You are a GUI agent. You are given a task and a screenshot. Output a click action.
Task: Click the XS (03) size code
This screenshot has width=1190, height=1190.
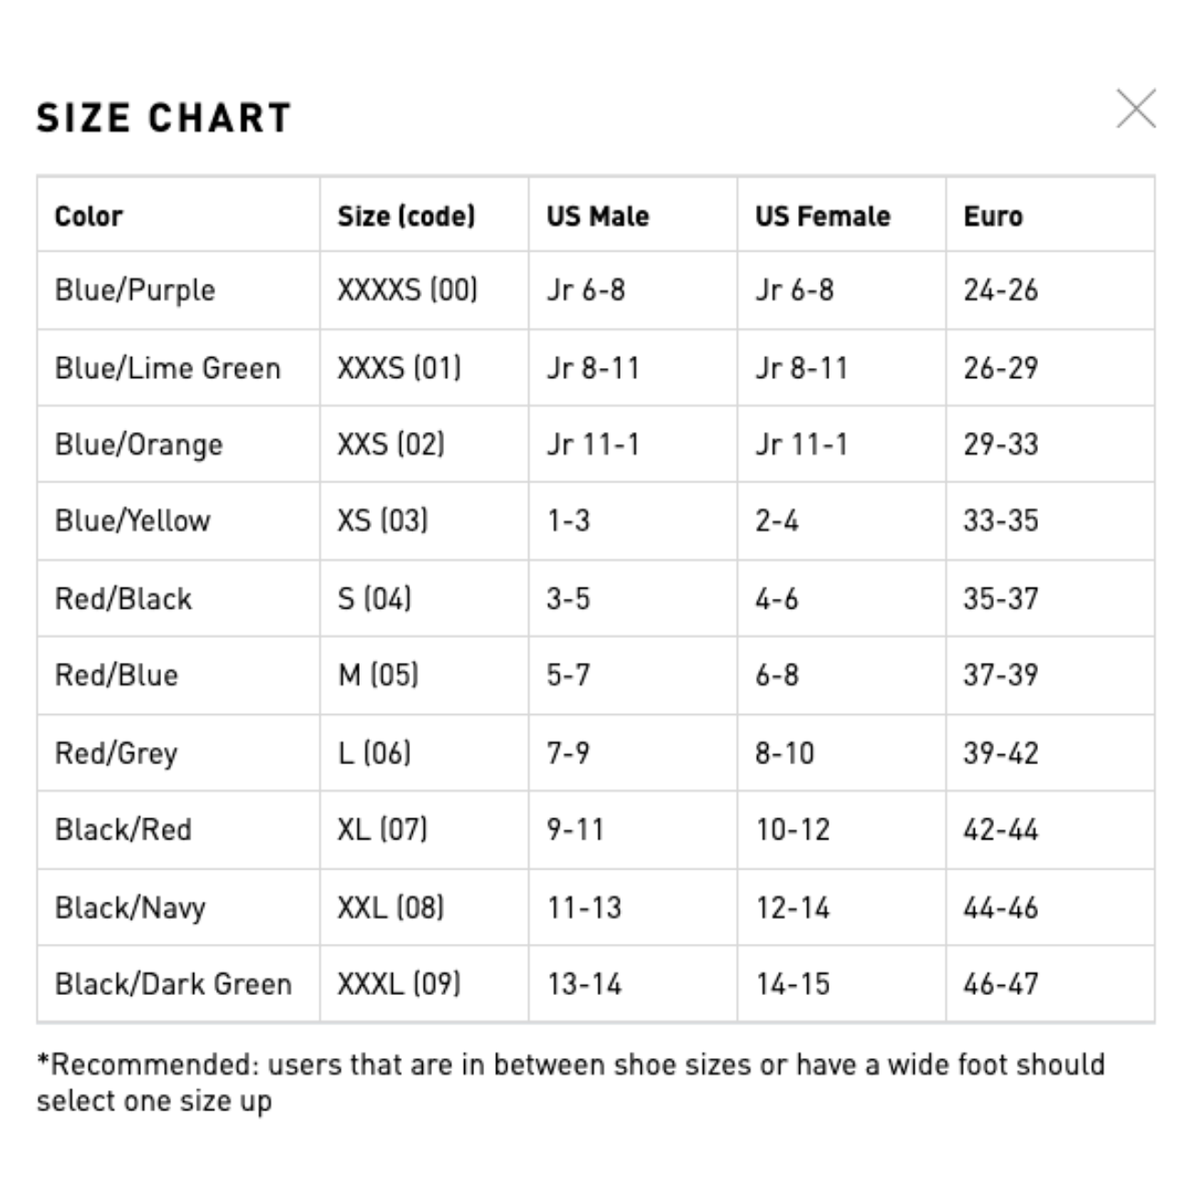(x=383, y=521)
